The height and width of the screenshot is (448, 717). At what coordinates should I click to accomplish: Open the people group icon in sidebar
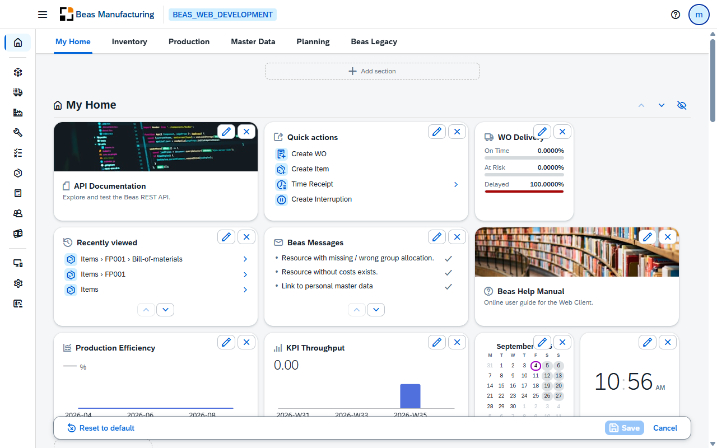pyautogui.click(x=18, y=213)
